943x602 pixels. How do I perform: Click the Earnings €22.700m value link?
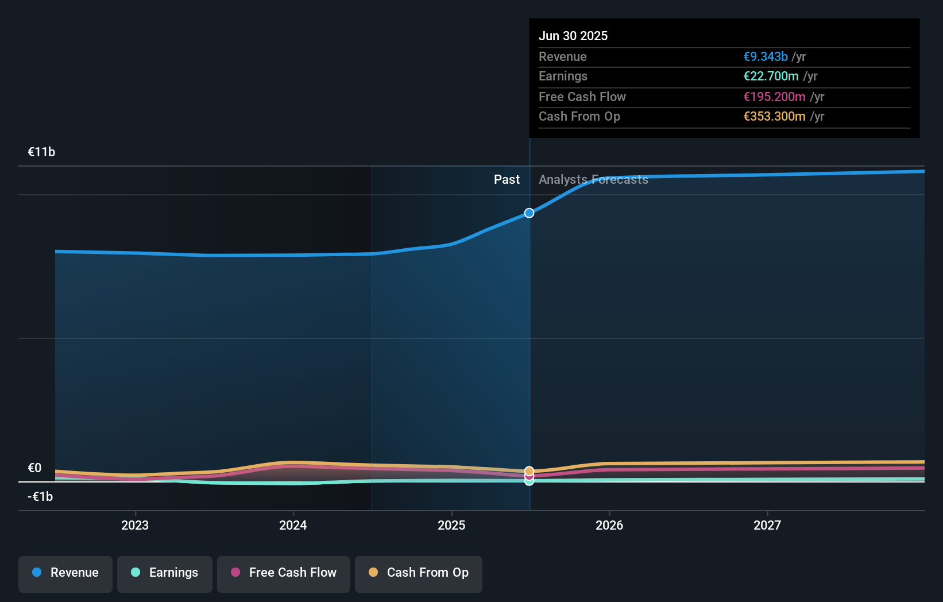click(x=771, y=76)
